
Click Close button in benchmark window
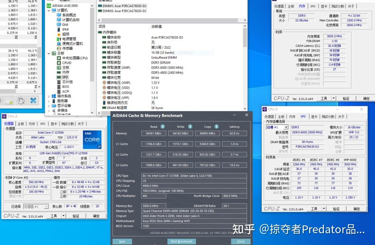(x=241, y=241)
